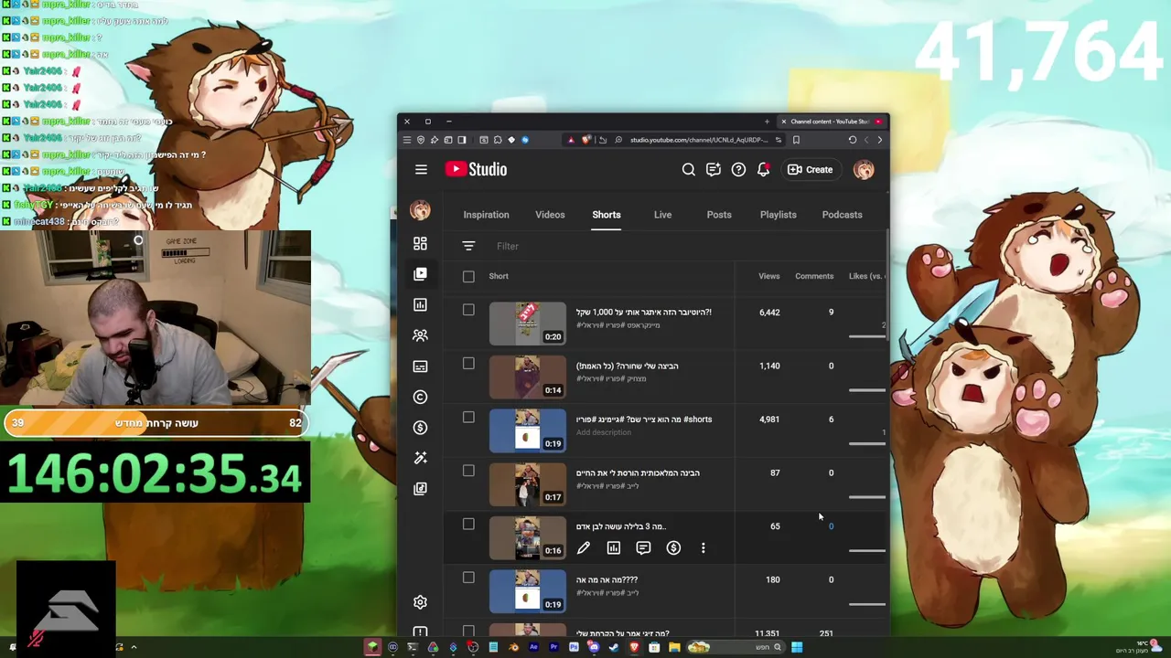Viewport: 1171px width, 658px height.
Task: Sort by the Comments column header
Action: pos(814,276)
